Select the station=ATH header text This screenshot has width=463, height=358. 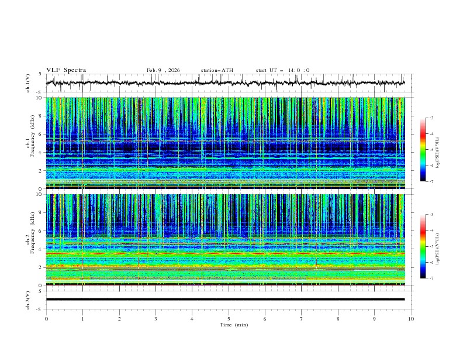(x=217, y=70)
